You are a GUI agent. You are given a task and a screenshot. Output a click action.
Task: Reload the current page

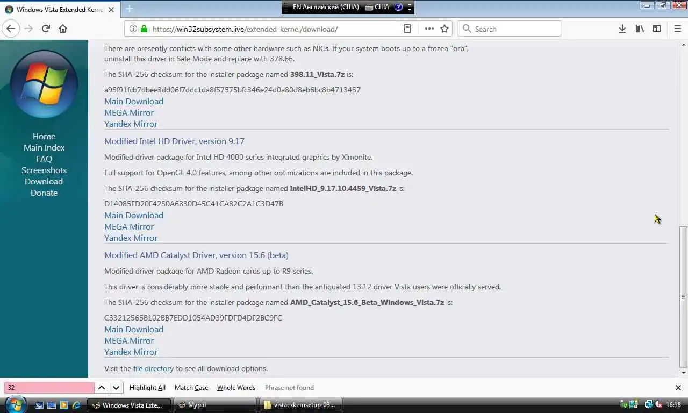[46, 29]
